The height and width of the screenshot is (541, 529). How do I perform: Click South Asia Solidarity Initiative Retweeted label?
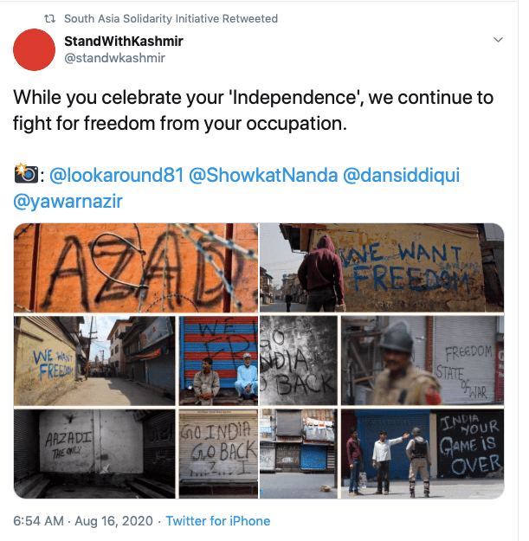tap(171, 18)
